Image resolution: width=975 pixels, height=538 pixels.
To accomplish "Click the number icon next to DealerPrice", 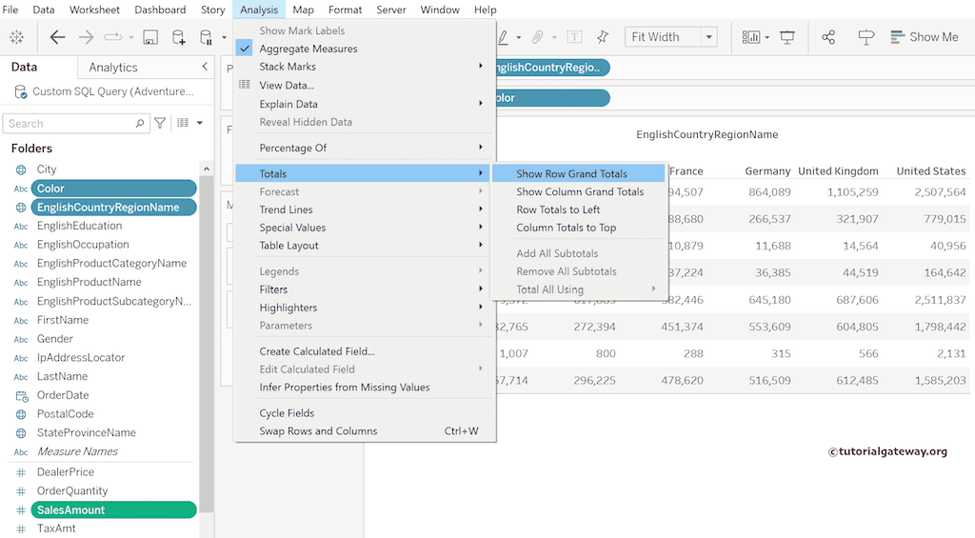I will tap(21, 472).
